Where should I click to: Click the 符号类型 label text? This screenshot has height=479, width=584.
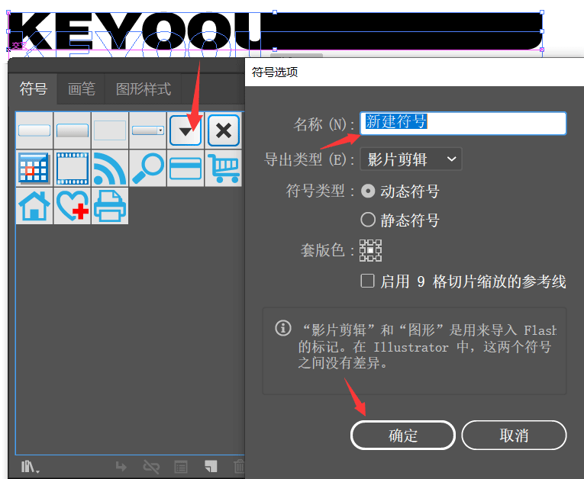[320, 191]
